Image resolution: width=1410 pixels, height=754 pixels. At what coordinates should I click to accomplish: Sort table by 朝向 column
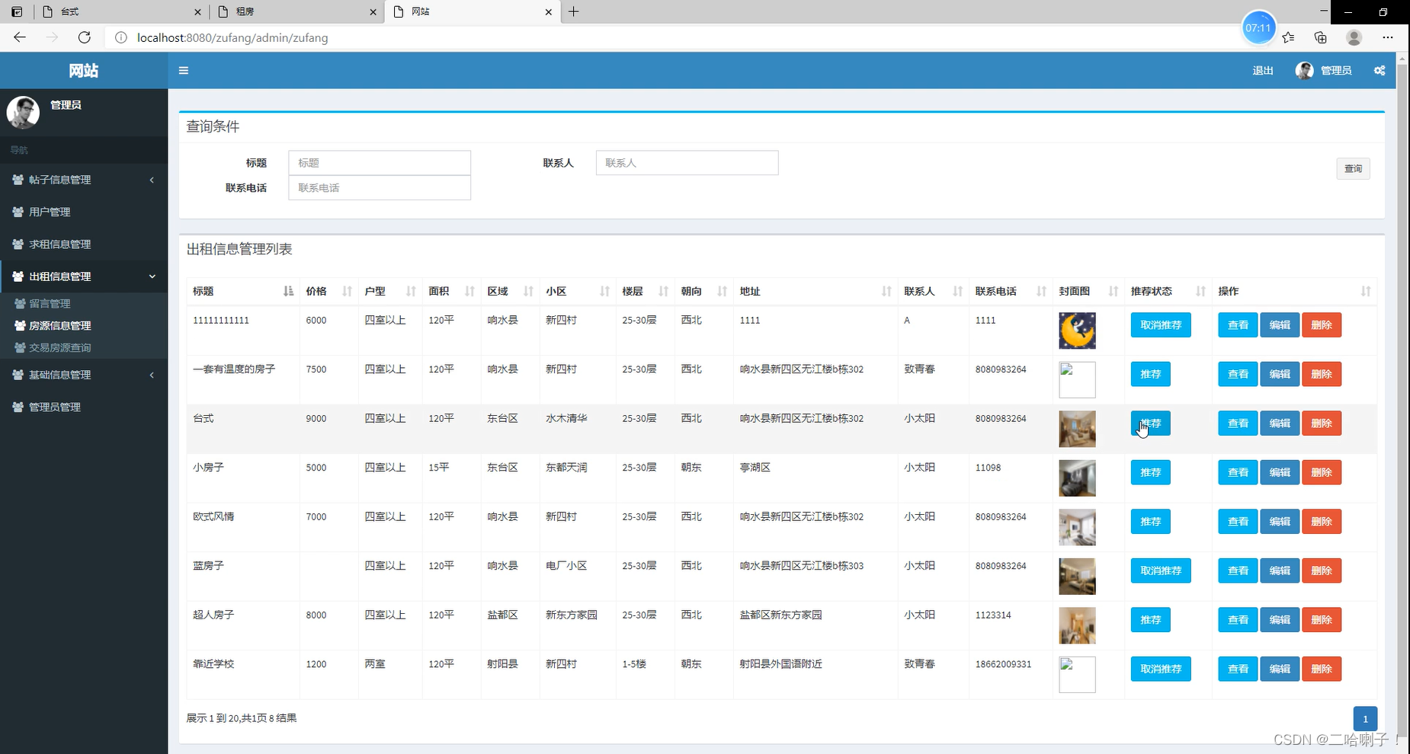(x=703, y=292)
